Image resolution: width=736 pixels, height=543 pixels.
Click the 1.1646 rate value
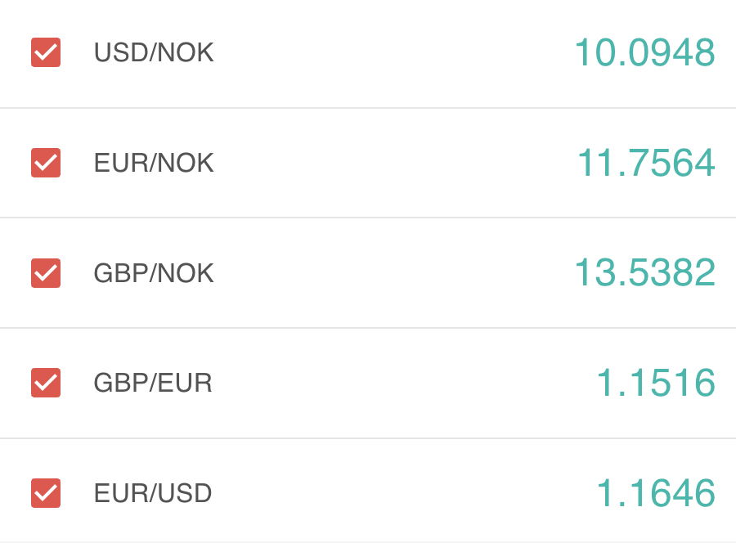[x=656, y=493]
